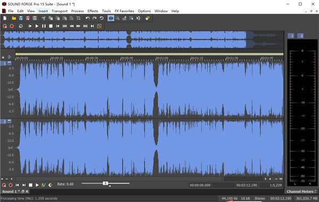
Task: Collapse channel 2 with its minus button
Action: 10,121
